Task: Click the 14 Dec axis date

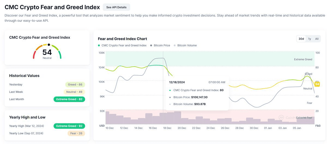Action: 138,128
